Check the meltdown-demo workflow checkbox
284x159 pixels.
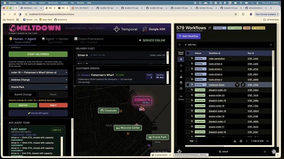point(188,85)
